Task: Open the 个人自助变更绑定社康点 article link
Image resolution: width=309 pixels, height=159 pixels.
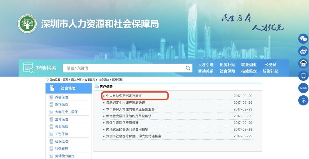Action: (x=124, y=96)
